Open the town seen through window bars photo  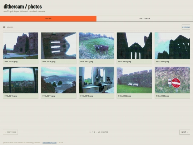[21, 80]
